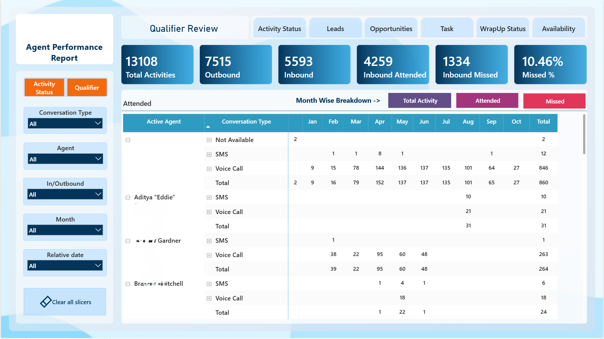This screenshot has height=339, width=604.
Task: Click the table's vertical scrollbar
Action: click(584, 134)
